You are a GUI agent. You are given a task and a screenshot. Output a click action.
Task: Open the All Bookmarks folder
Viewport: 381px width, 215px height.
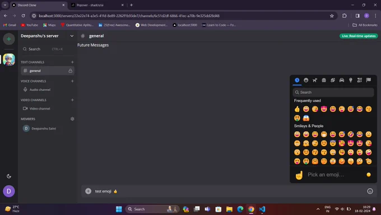click(x=365, y=25)
